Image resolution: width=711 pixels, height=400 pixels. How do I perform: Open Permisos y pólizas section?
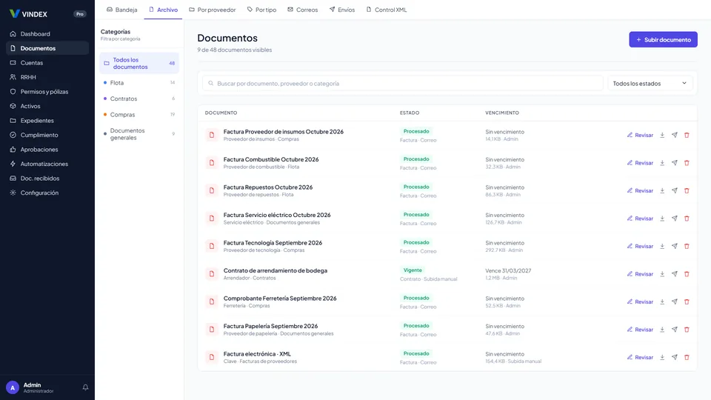pos(47,92)
